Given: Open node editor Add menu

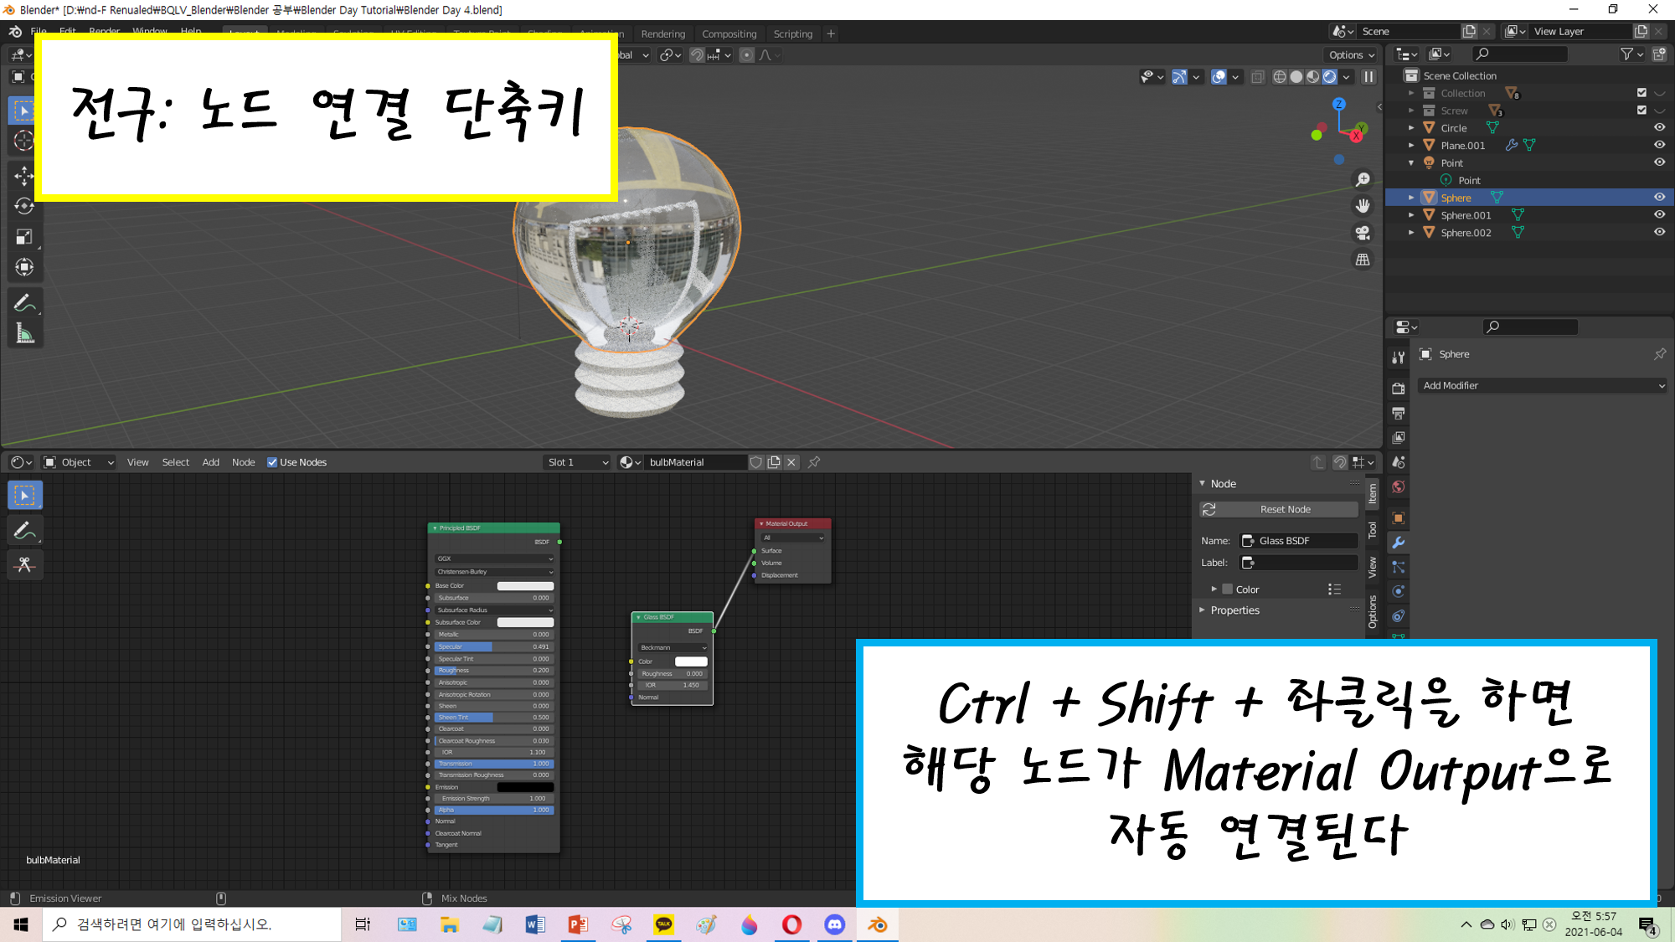Looking at the screenshot, I should pyautogui.click(x=211, y=462).
